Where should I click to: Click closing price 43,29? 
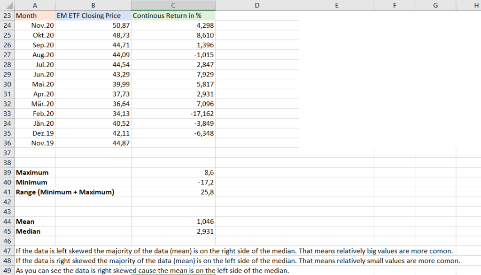[93, 75]
